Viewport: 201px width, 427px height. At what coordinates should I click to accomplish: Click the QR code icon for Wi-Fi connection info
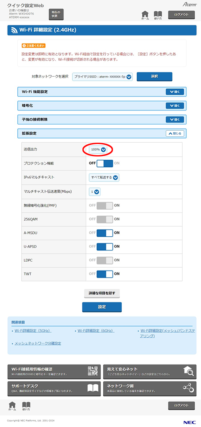pyautogui.click(x=92, y=371)
